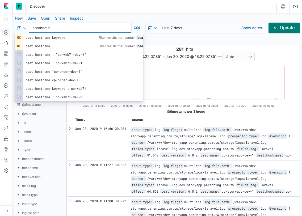Open the Visualize app from the sidebar
The width and height of the screenshot is (302, 216).
6,43
